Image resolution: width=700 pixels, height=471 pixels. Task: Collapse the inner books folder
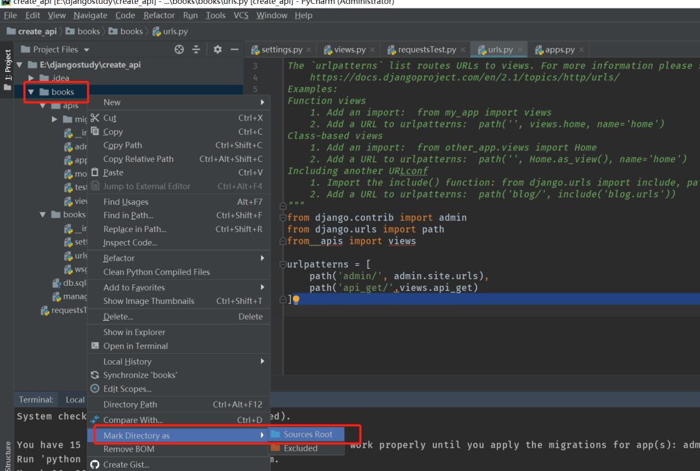point(43,214)
